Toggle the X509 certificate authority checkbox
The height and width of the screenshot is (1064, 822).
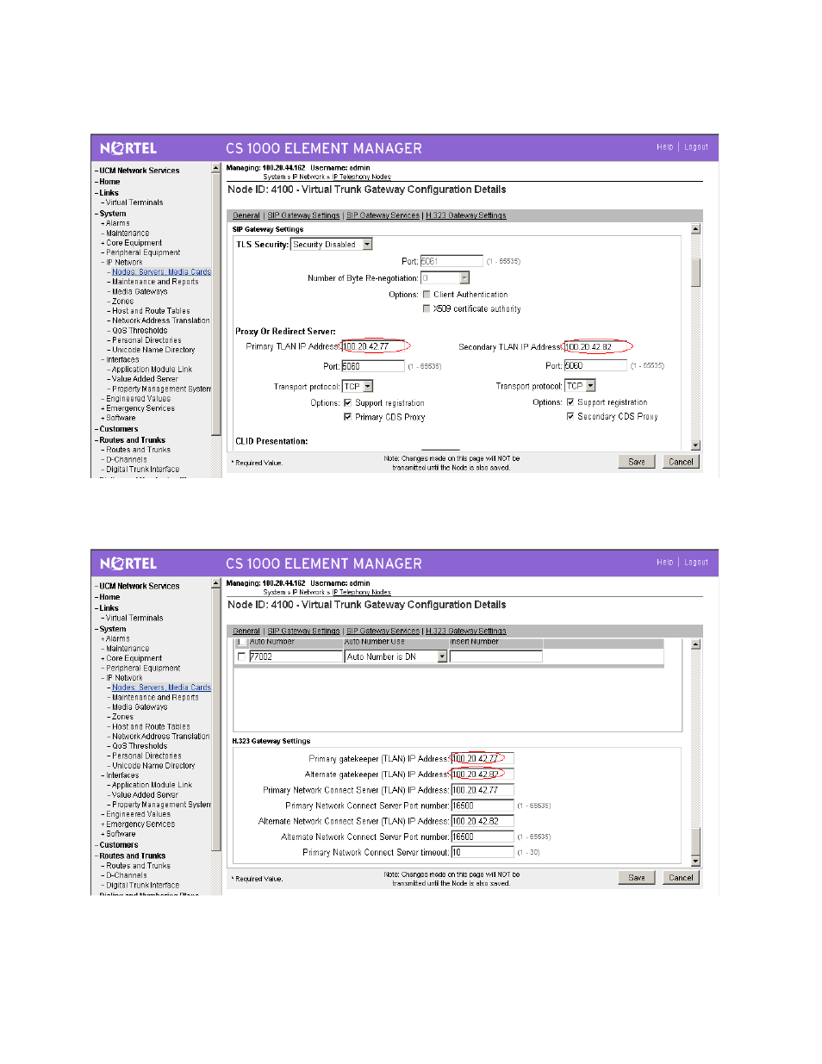(427, 308)
